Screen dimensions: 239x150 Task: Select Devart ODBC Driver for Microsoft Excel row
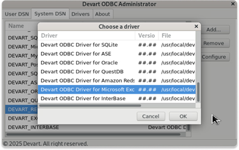(x=117, y=90)
